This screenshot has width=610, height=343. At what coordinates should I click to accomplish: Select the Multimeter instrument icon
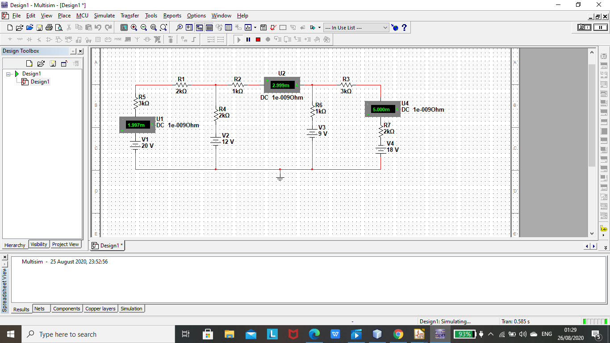point(604,57)
